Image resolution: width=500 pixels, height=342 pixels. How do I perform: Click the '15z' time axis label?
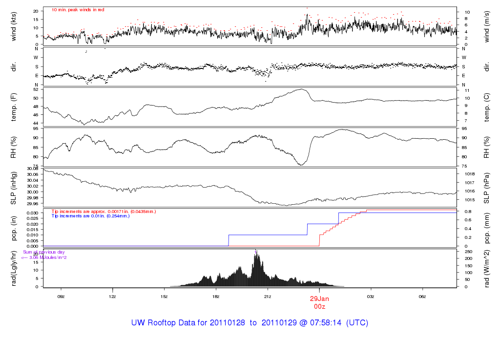tap(164, 297)
